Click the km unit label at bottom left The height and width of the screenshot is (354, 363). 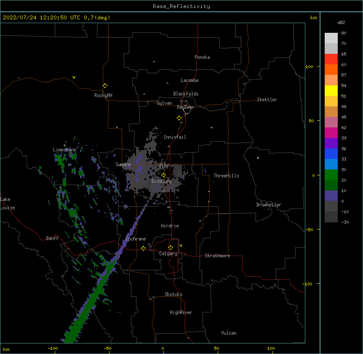click(6, 349)
